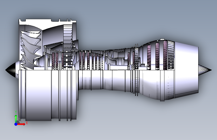Select the pointed exhaust tail cone at the rear
The image size is (217, 140).
tap(205, 70)
